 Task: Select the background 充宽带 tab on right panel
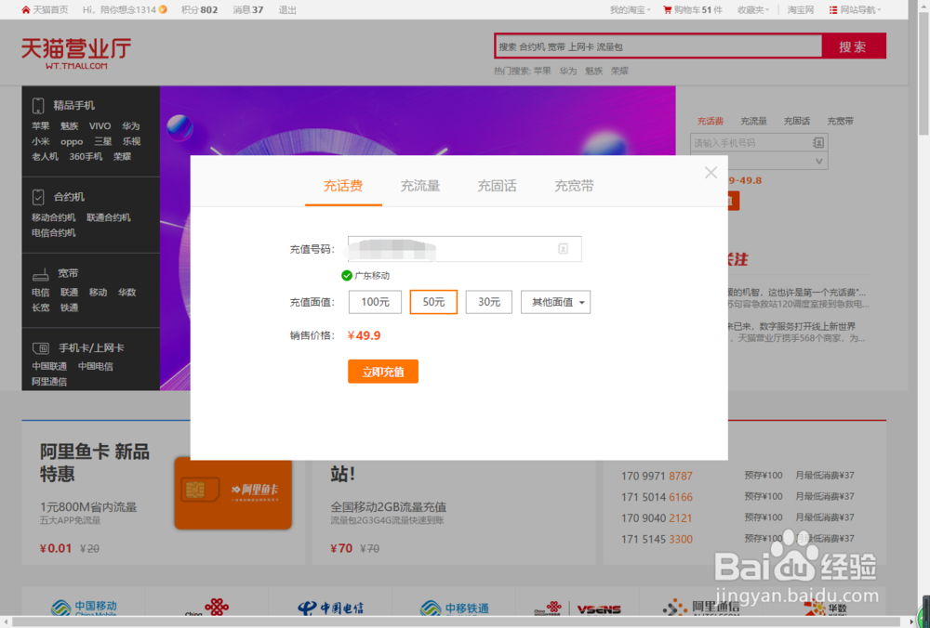(x=841, y=121)
